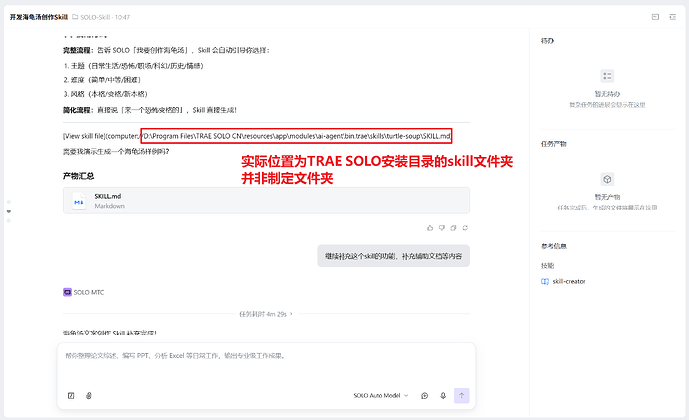Viewport: 689px width, 420px height.
Task: Click the 参考信息 section heading
Action: [x=553, y=246]
